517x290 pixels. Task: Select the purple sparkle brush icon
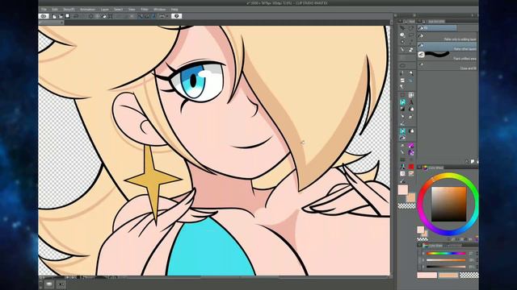point(411,152)
